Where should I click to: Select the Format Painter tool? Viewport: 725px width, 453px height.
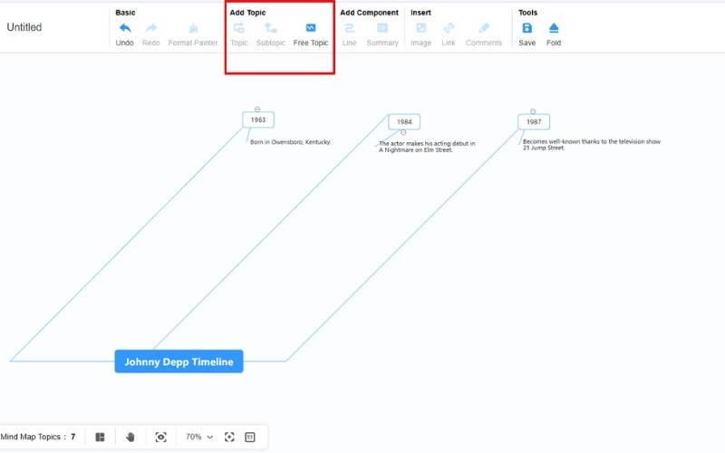click(x=193, y=34)
